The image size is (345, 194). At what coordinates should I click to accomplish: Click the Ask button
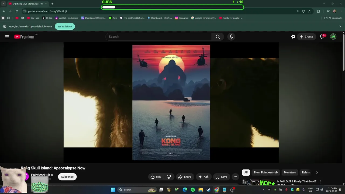pyautogui.click(x=203, y=177)
